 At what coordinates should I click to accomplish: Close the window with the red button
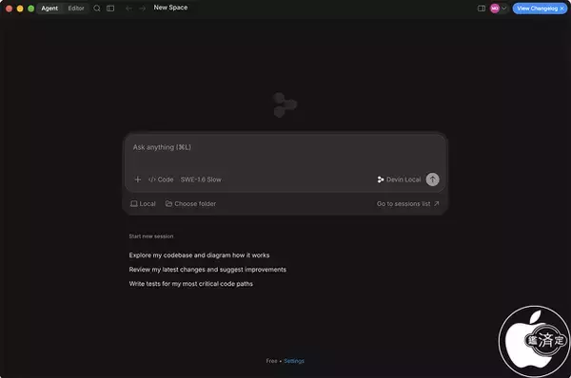tap(10, 9)
